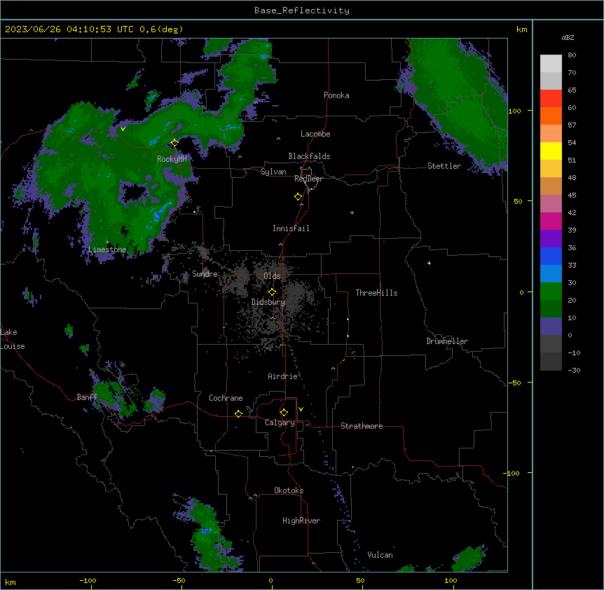604x590 pixels.
Task: Select the green 30 dBZ color swatch
Action: coord(551,291)
